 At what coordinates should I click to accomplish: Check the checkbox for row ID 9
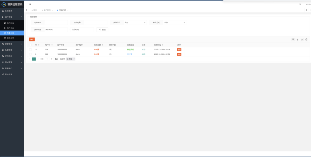tap(30, 54)
